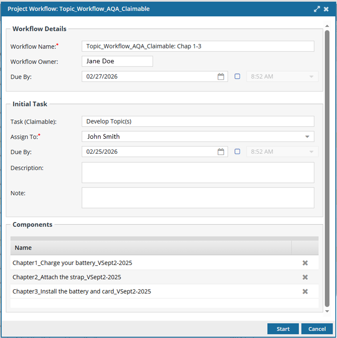The width and height of the screenshot is (337, 338).
Task: Open calendar picker for workflow due date
Action: pos(221,76)
